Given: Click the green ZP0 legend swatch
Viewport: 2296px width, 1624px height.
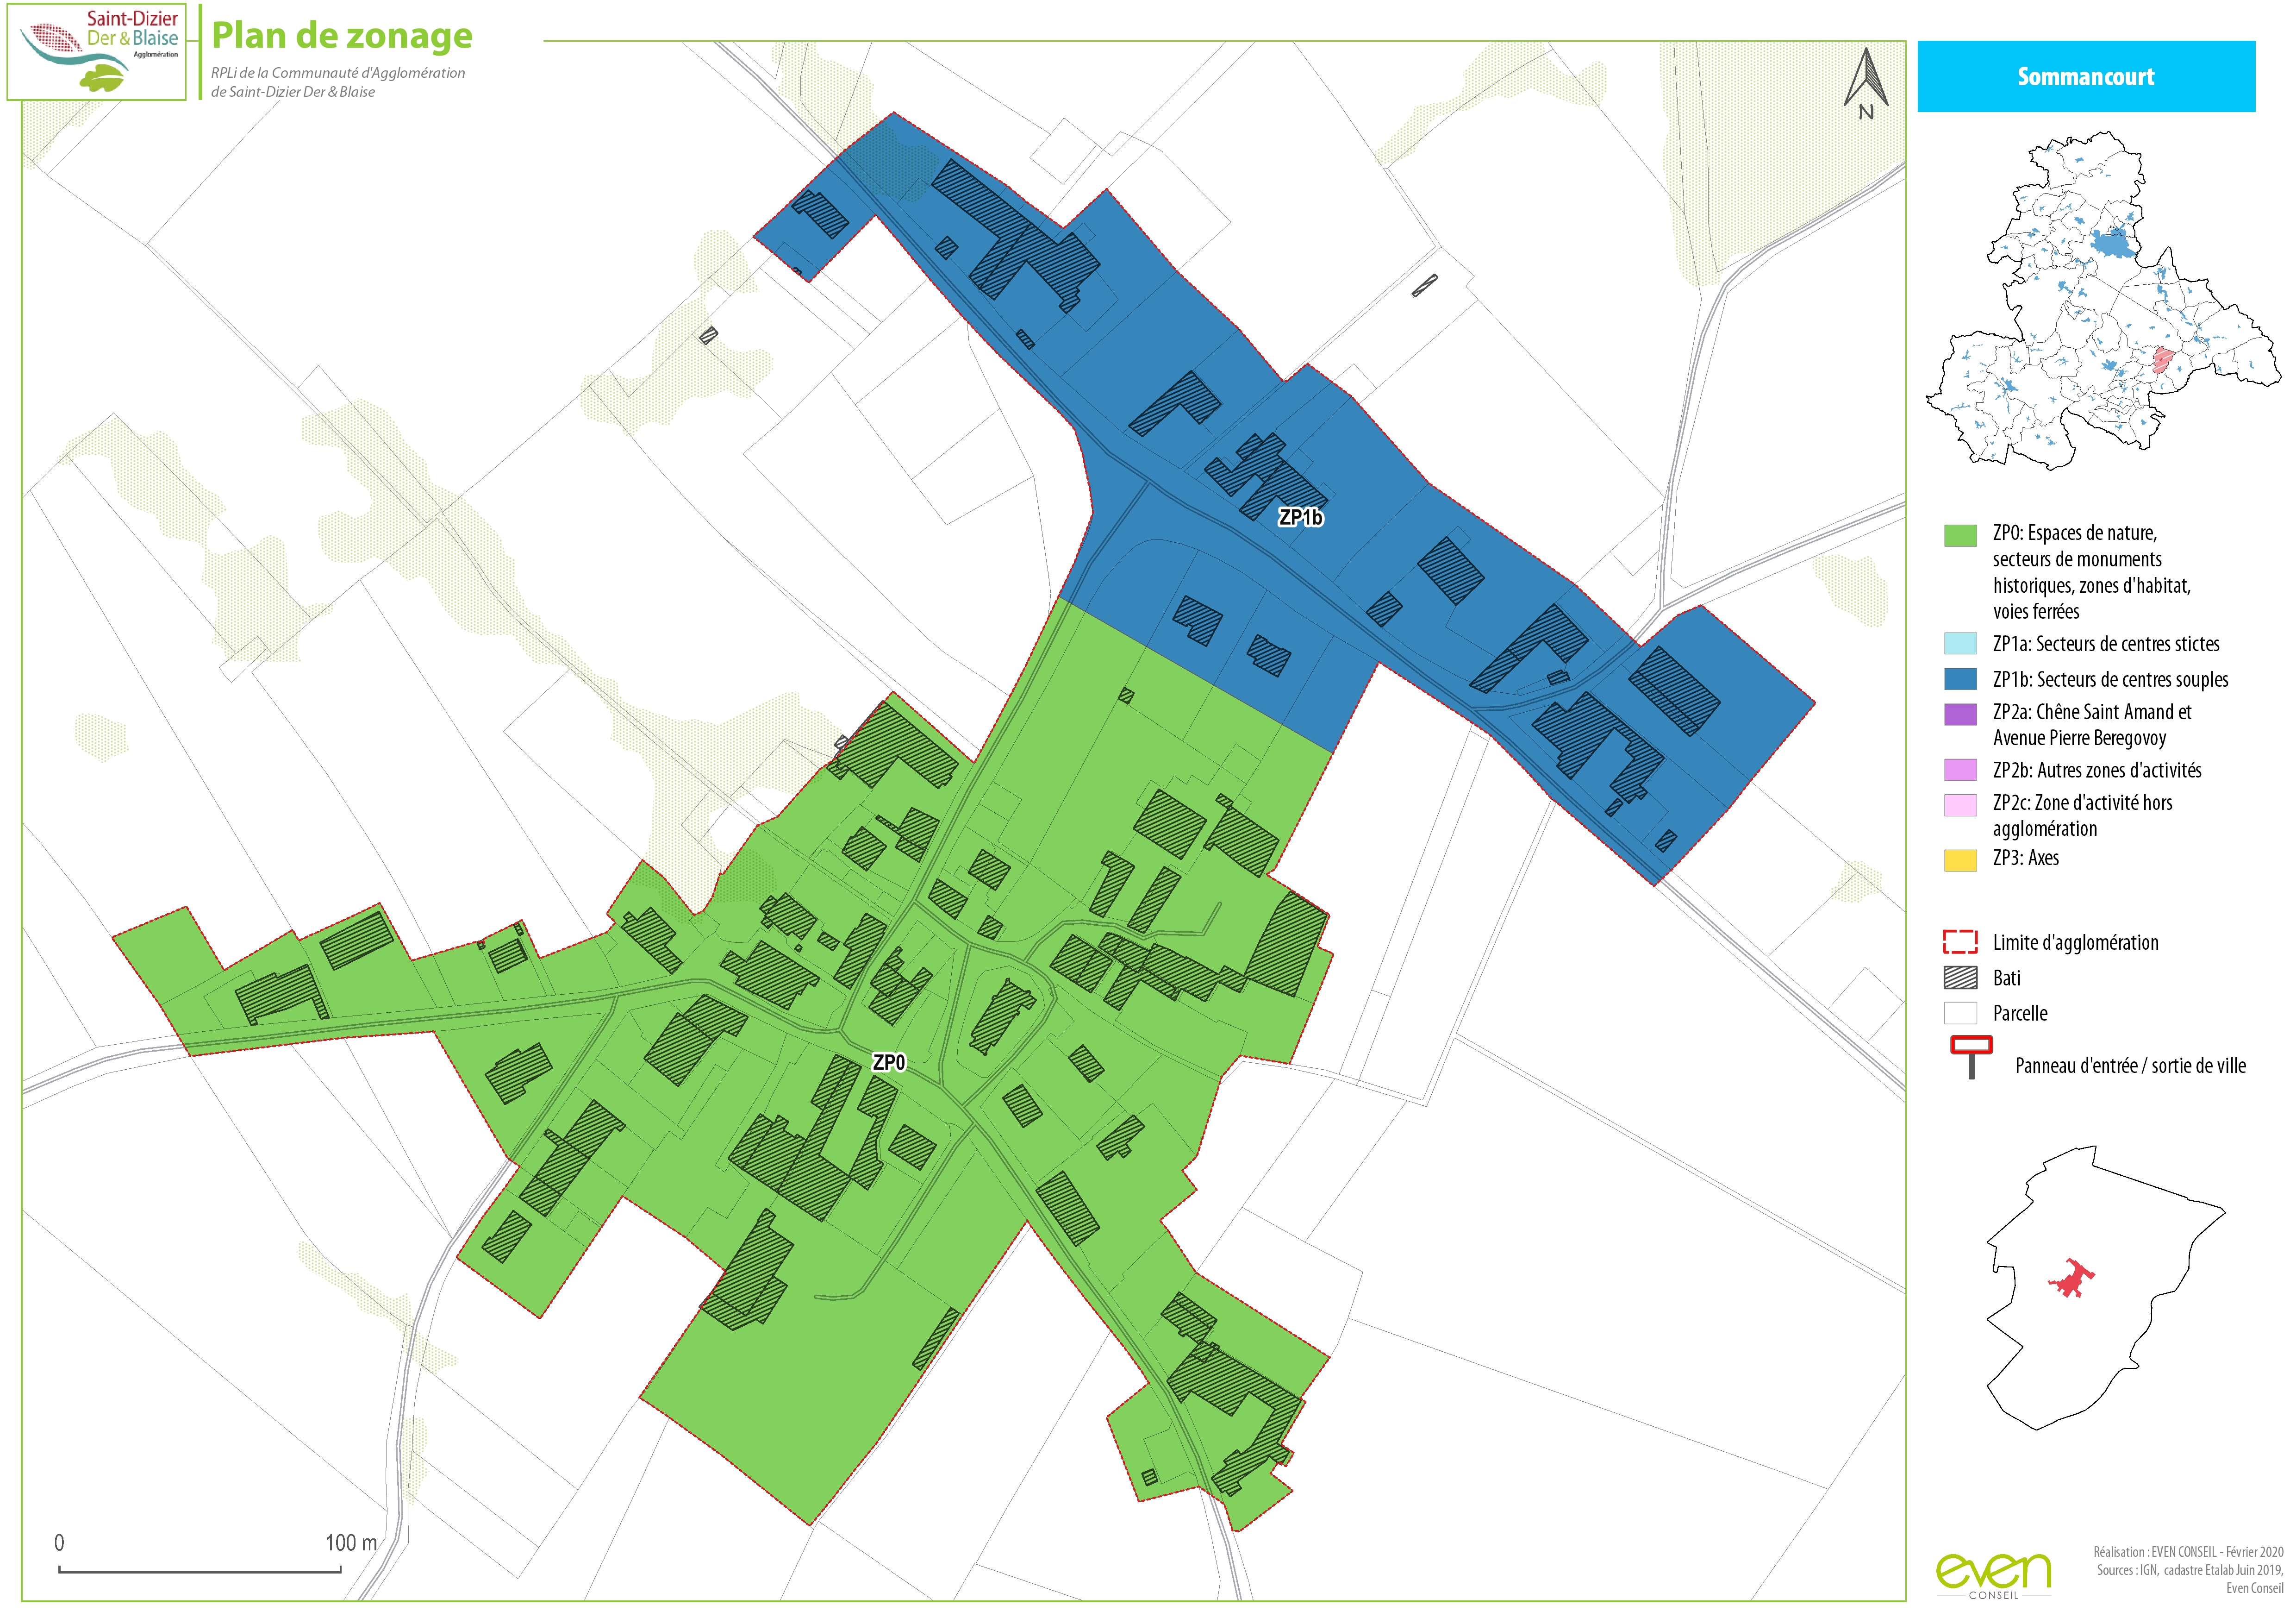Looking at the screenshot, I should [x=1960, y=535].
